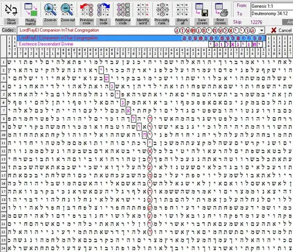Open the Proximity rank tool
293x252 pixels.
[x=162, y=13]
